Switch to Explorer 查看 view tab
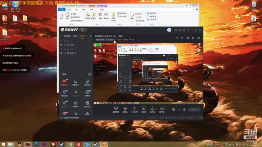 click(x=84, y=10)
